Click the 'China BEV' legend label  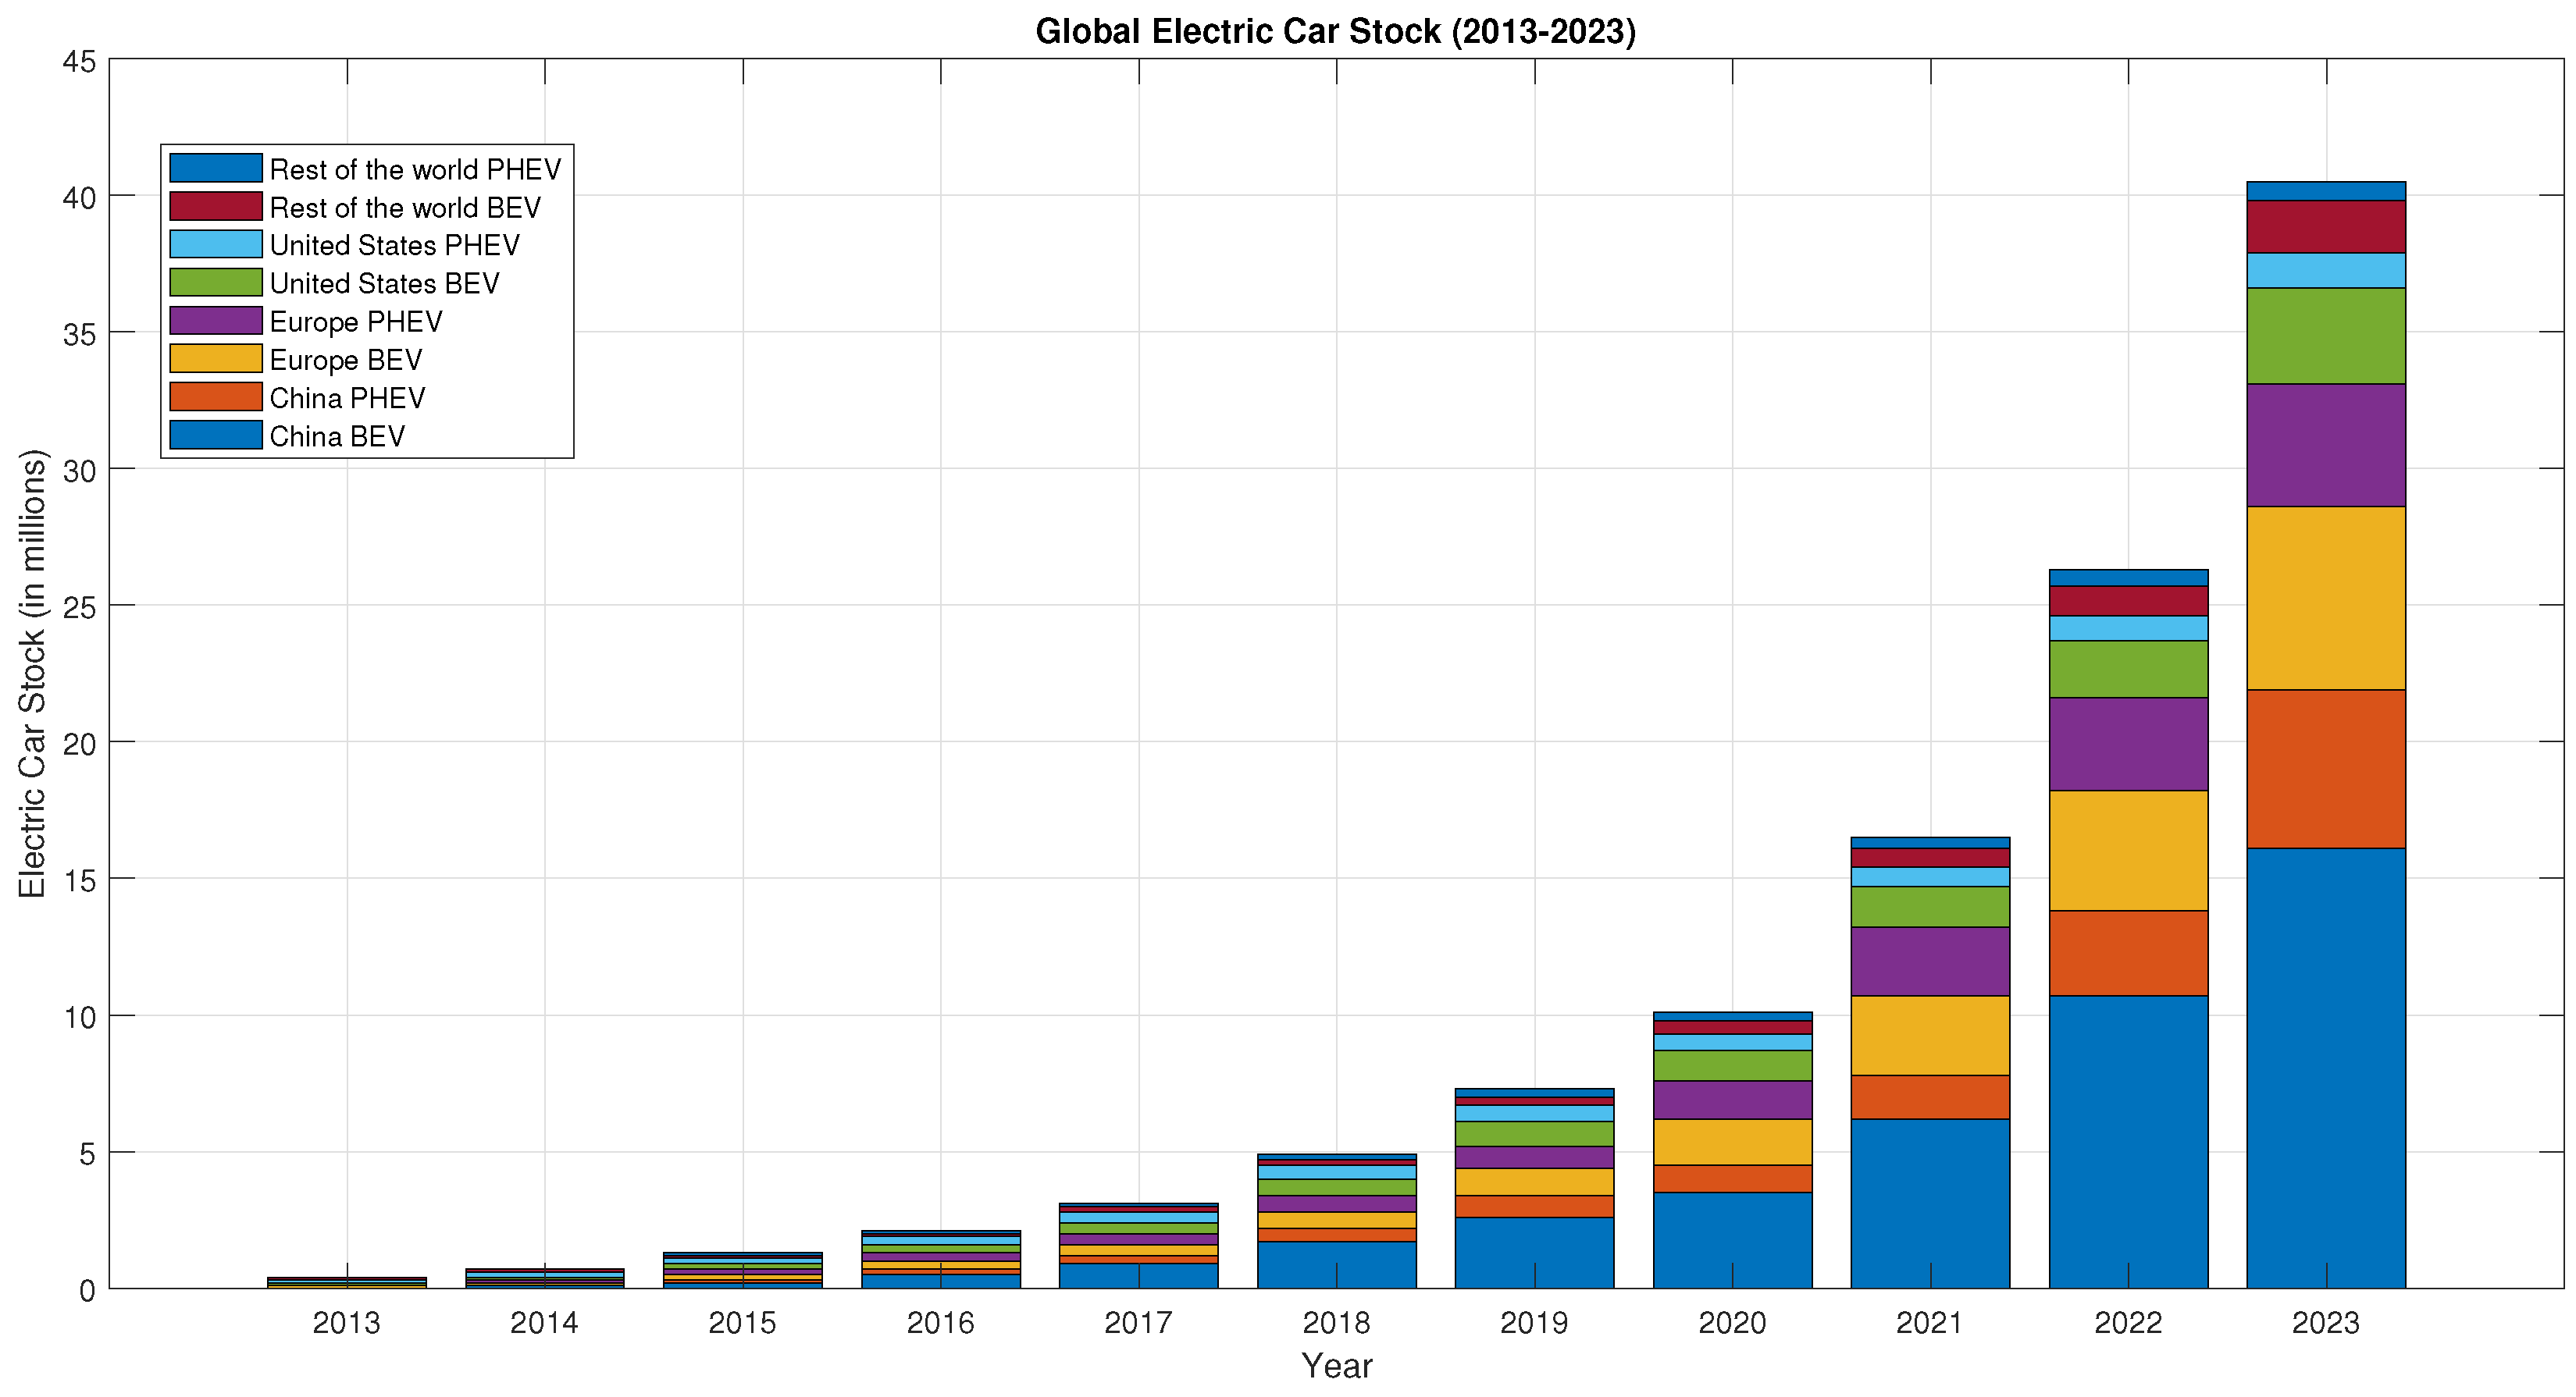click(337, 437)
